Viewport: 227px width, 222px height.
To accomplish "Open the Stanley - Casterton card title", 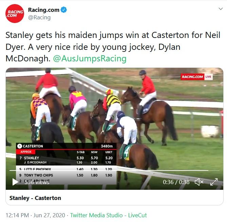I will [x=35, y=198].
